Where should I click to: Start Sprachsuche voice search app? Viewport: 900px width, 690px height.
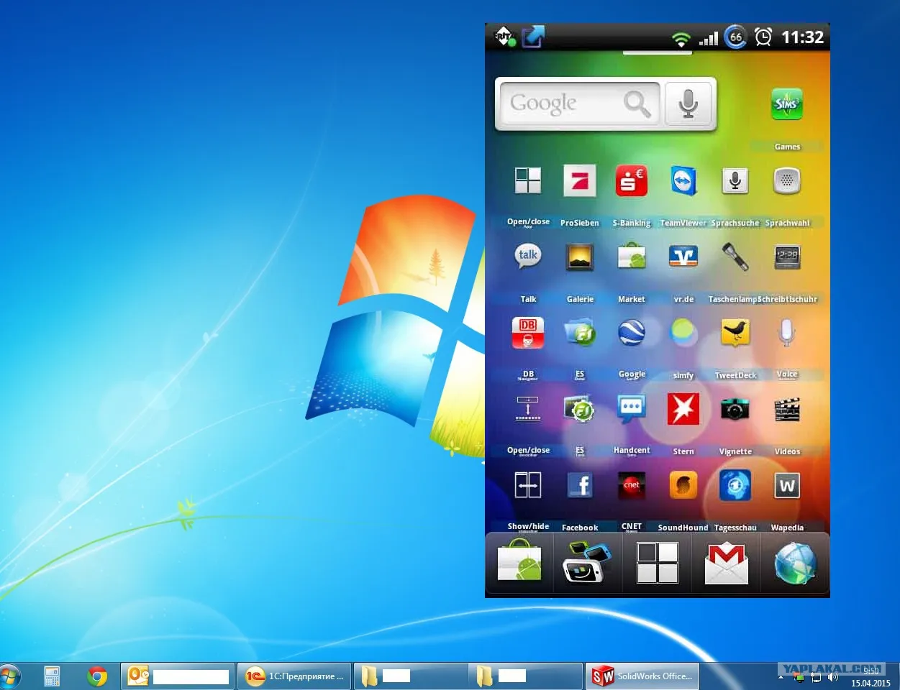735,181
